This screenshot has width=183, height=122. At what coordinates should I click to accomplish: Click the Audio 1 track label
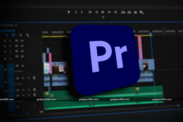coord(19,84)
